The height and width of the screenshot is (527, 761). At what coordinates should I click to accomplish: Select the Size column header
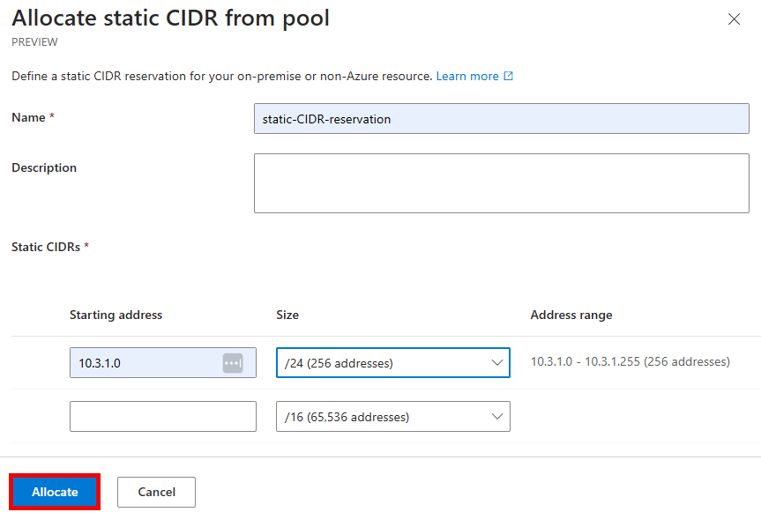[287, 315]
